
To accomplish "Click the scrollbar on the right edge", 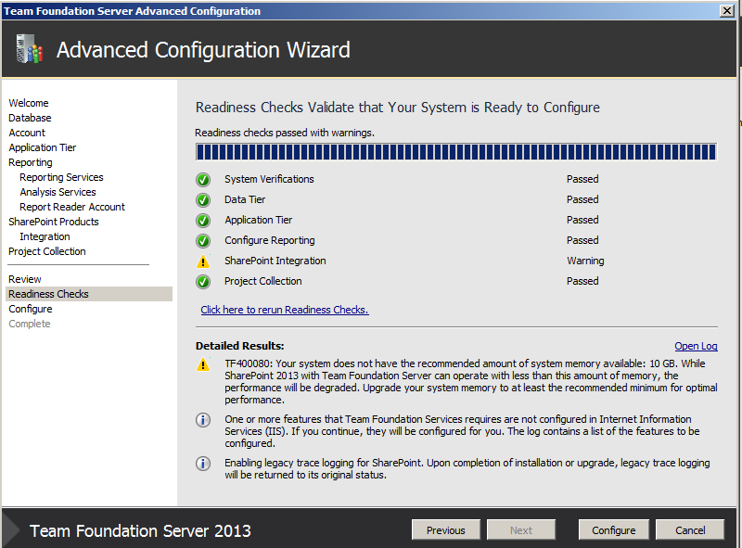I will click(737, 278).
